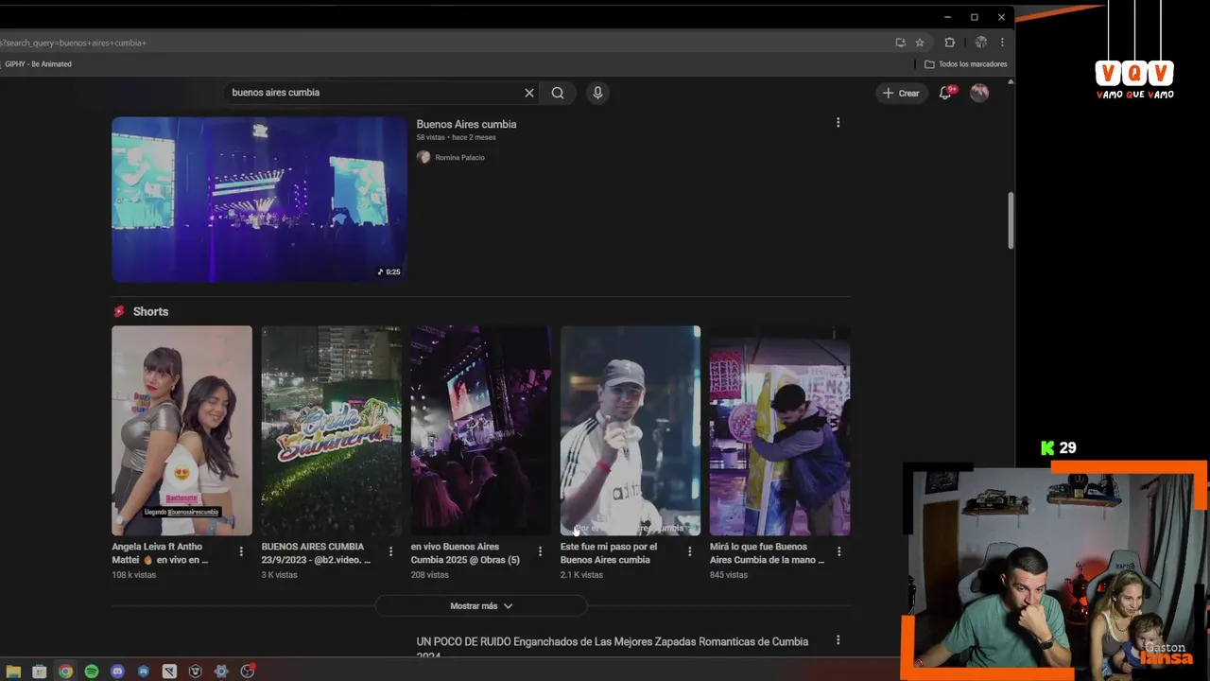Open the Onda Sabanera short thumbnail
The height and width of the screenshot is (681, 1210).
[x=331, y=430]
